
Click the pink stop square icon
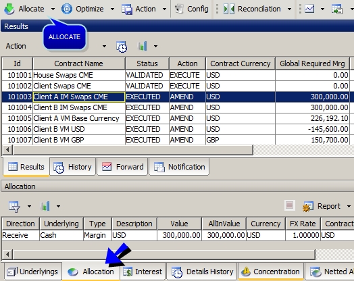(x=289, y=205)
